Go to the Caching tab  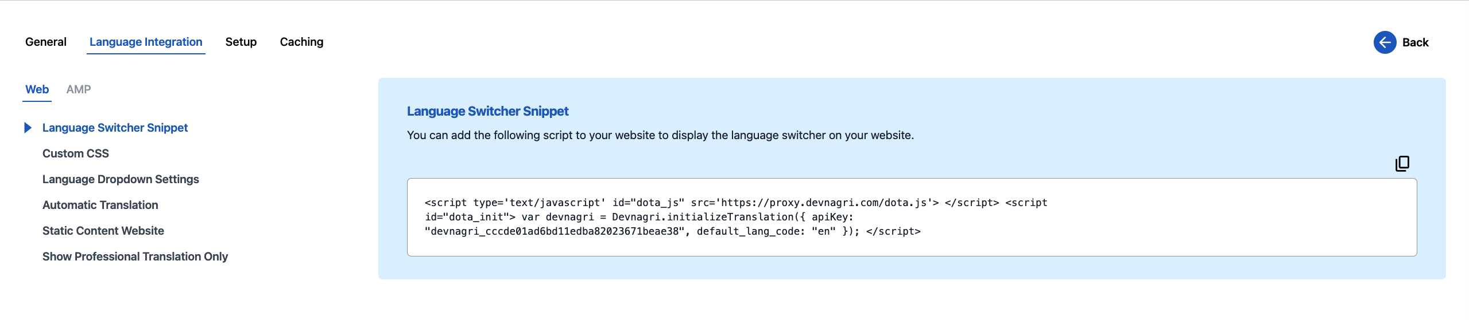301,42
